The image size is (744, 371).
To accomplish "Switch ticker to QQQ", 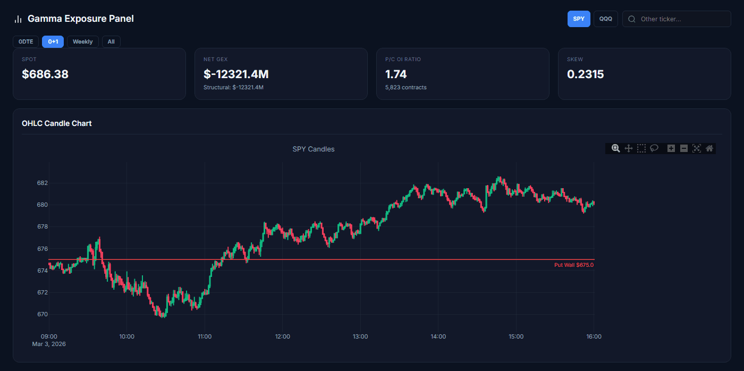I will [606, 19].
